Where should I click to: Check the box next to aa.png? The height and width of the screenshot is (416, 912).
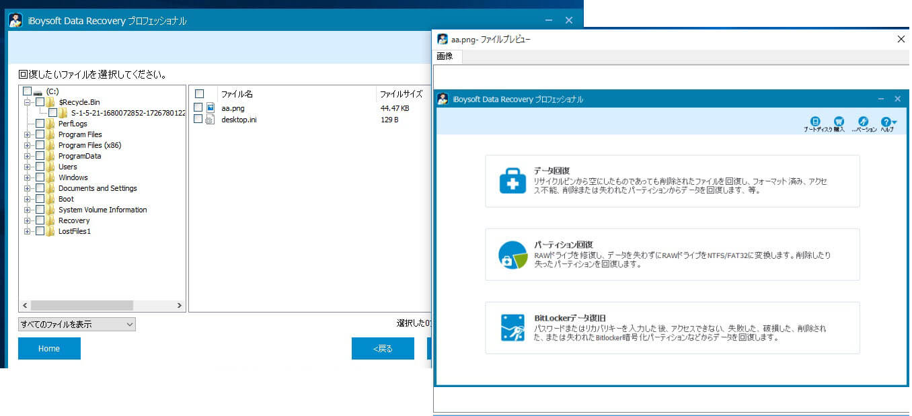click(198, 108)
